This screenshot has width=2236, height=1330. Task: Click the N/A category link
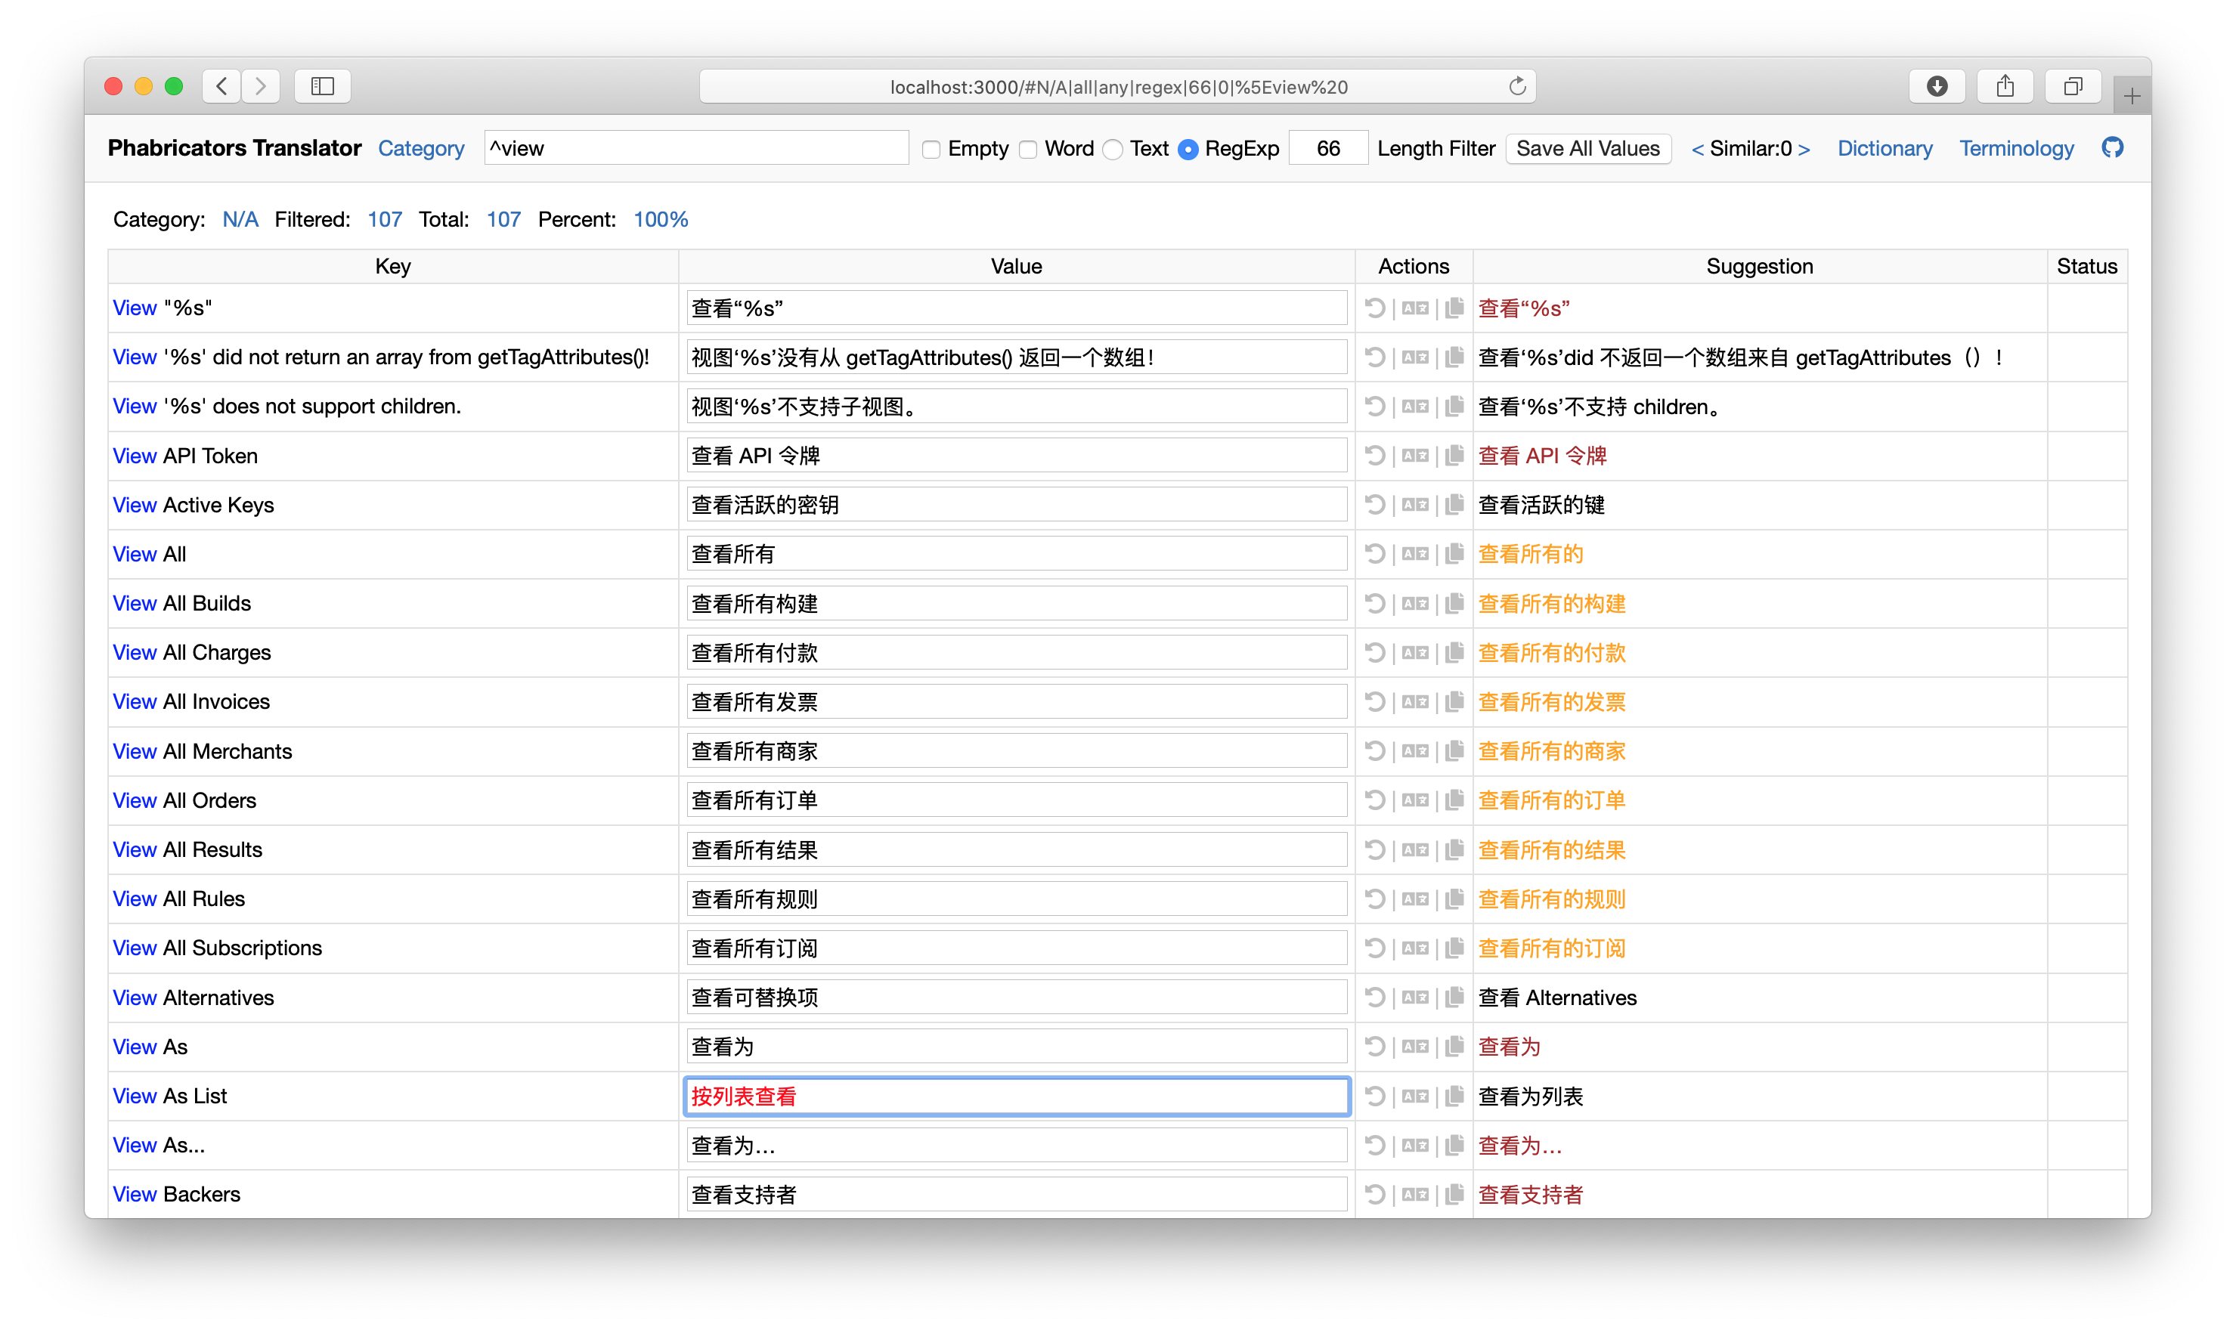(x=240, y=220)
